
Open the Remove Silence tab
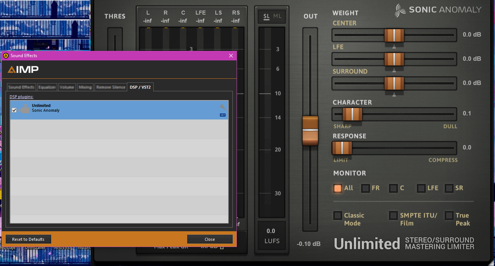pos(111,87)
